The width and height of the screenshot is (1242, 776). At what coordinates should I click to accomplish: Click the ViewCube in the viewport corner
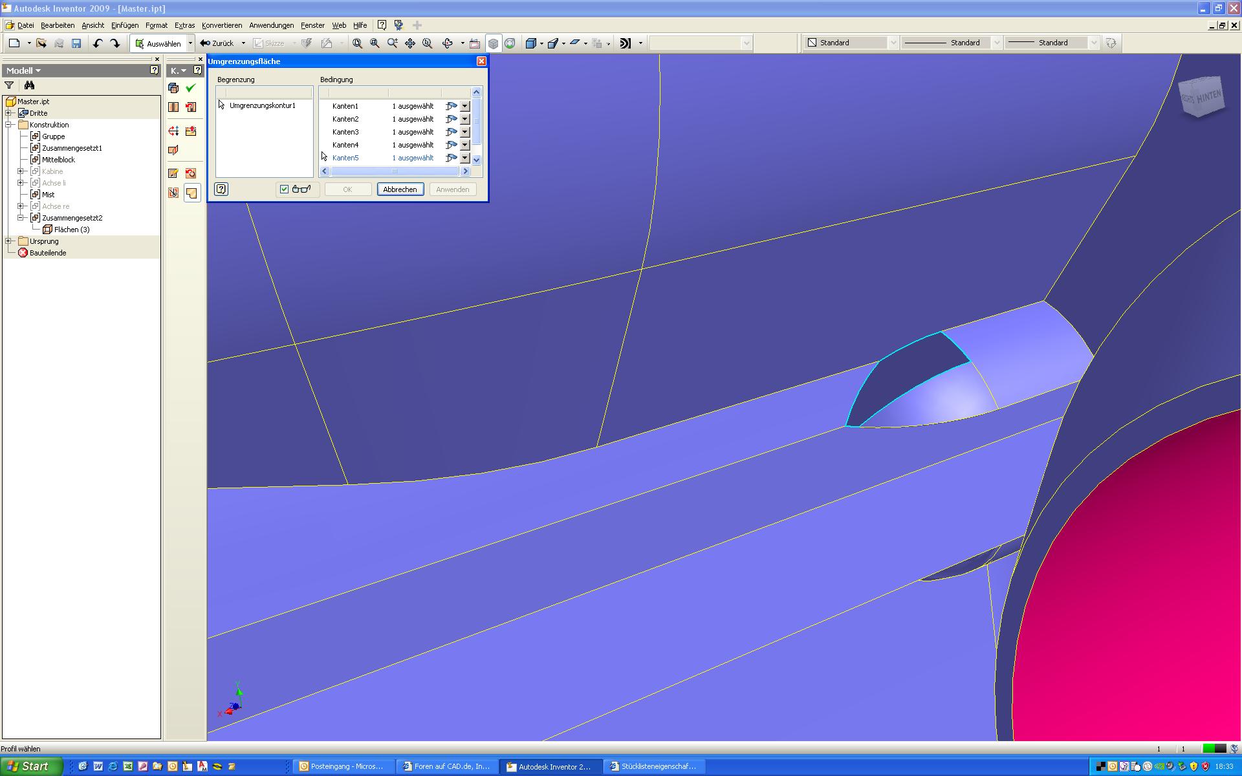1201,97
